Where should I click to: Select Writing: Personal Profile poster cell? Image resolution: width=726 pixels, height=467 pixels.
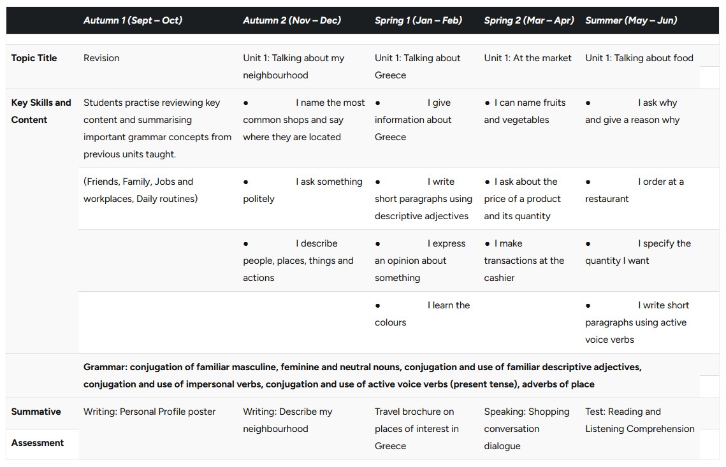click(149, 412)
